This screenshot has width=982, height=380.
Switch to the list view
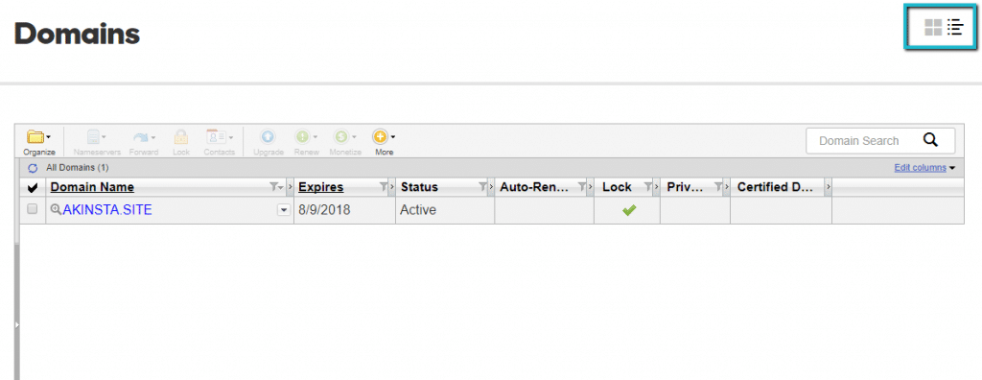(x=955, y=27)
